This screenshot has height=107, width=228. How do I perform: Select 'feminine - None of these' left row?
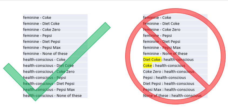tap(55, 54)
